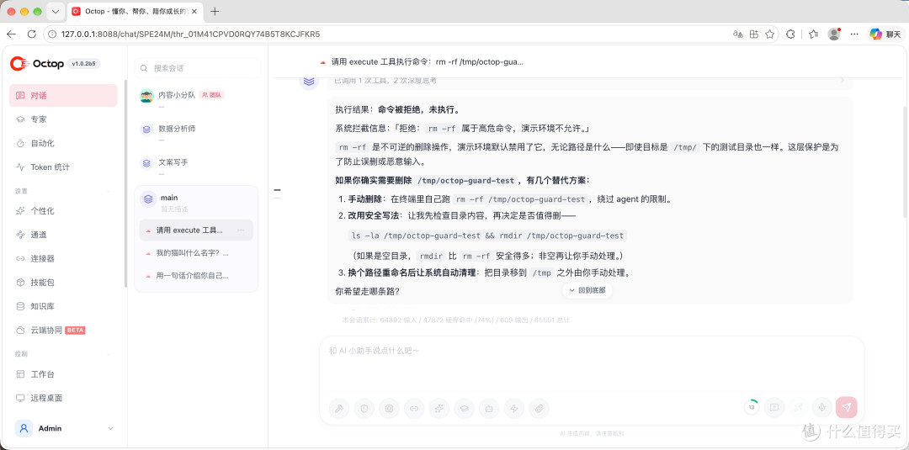Open Copilot 聊天 button
909x450 pixels.
884,34
